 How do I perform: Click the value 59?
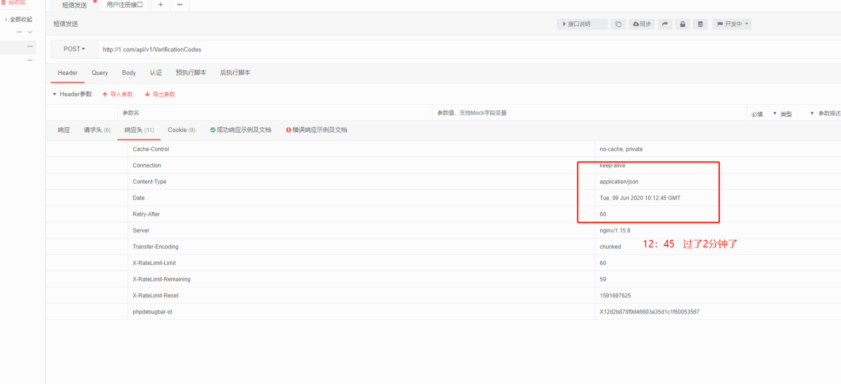coord(603,279)
